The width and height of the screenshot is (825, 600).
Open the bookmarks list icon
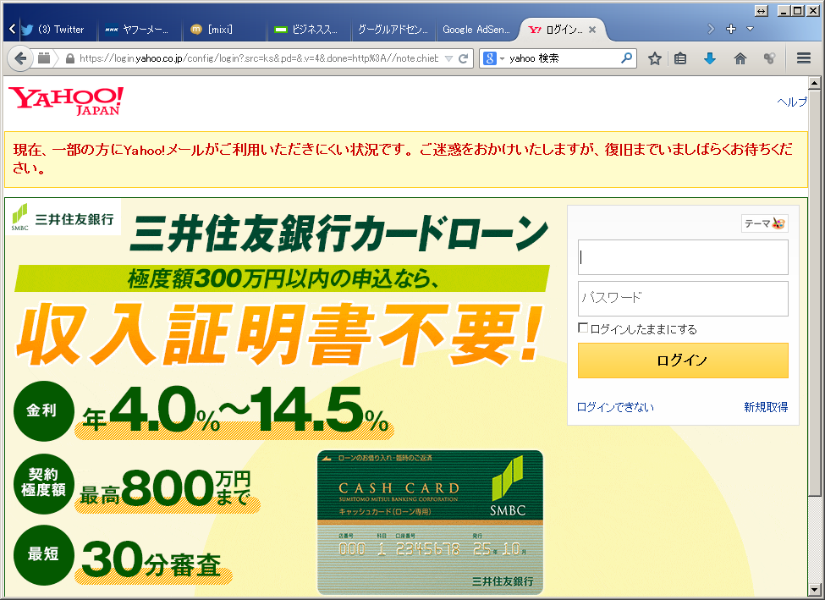(680, 58)
